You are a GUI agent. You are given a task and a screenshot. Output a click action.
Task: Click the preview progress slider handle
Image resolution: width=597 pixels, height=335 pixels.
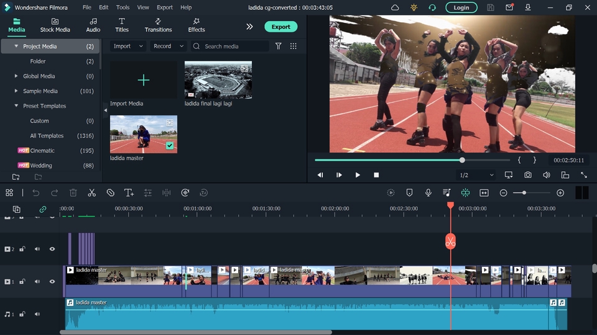point(462,160)
